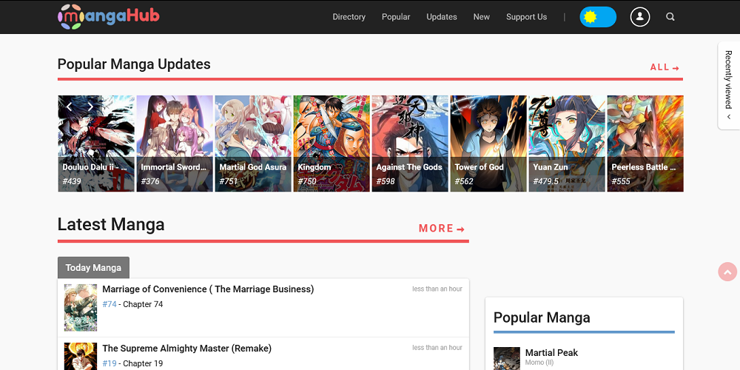Open Immortal Sword cover card

coord(175,144)
